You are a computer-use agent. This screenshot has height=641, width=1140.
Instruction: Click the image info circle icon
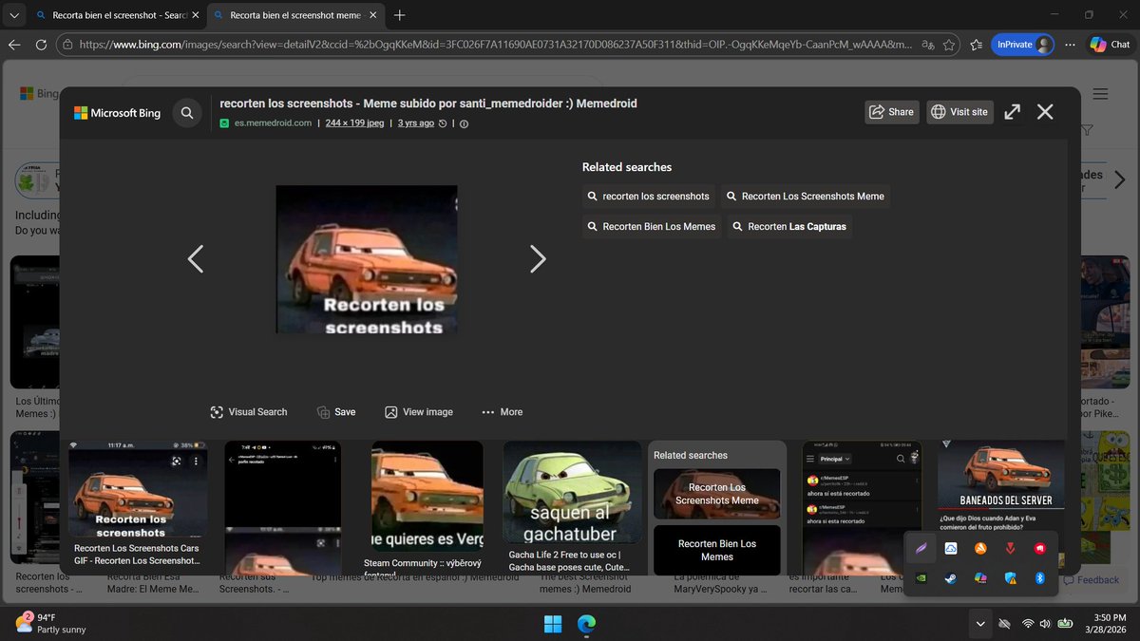[x=464, y=123]
